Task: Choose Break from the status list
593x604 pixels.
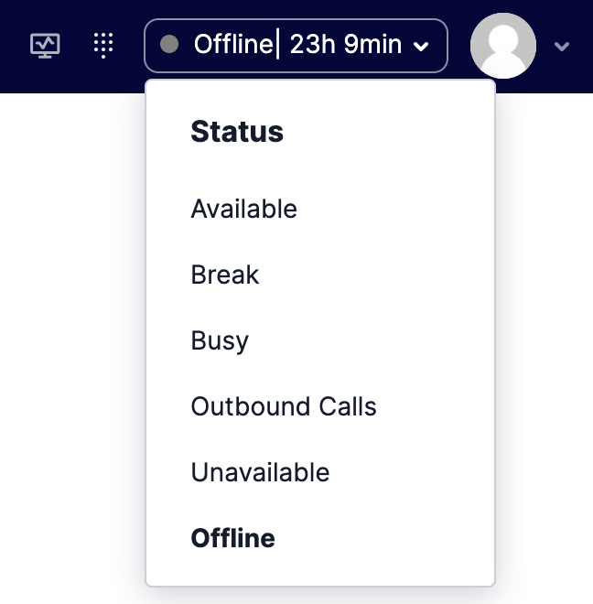Action: 225,275
